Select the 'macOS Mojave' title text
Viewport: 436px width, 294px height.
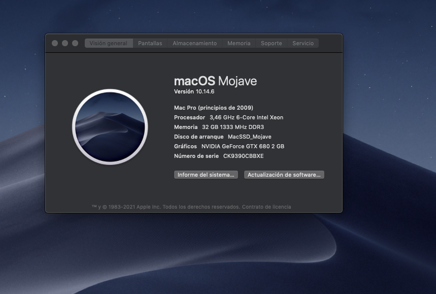click(x=216, y=81)
